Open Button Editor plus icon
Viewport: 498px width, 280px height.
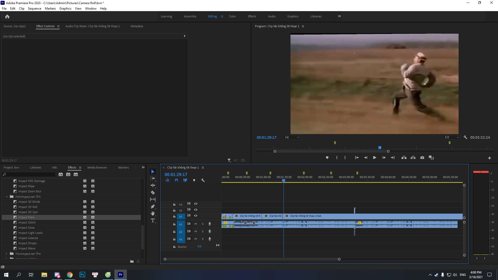489,158
